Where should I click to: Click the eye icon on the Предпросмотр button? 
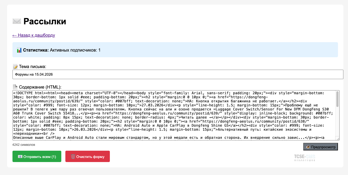[x=308, y=147]
